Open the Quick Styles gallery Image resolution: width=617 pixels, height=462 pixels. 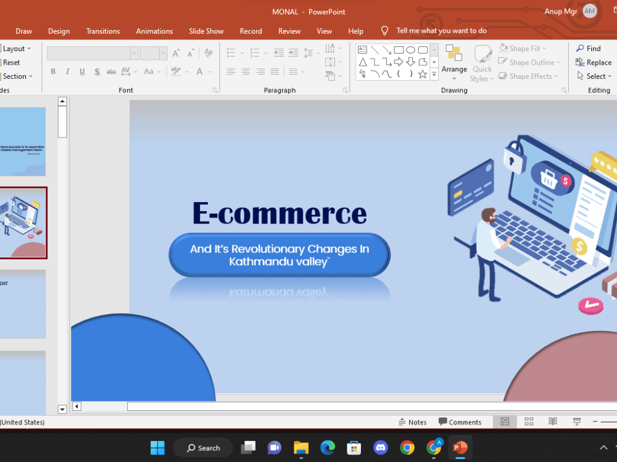(482, 63)
